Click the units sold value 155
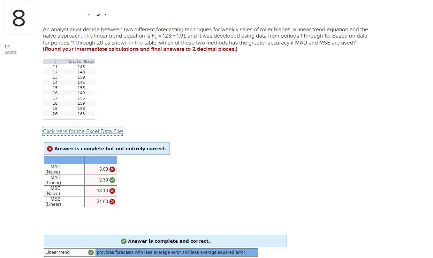This screenshot has height=258, width=433. tap(81, 88)
